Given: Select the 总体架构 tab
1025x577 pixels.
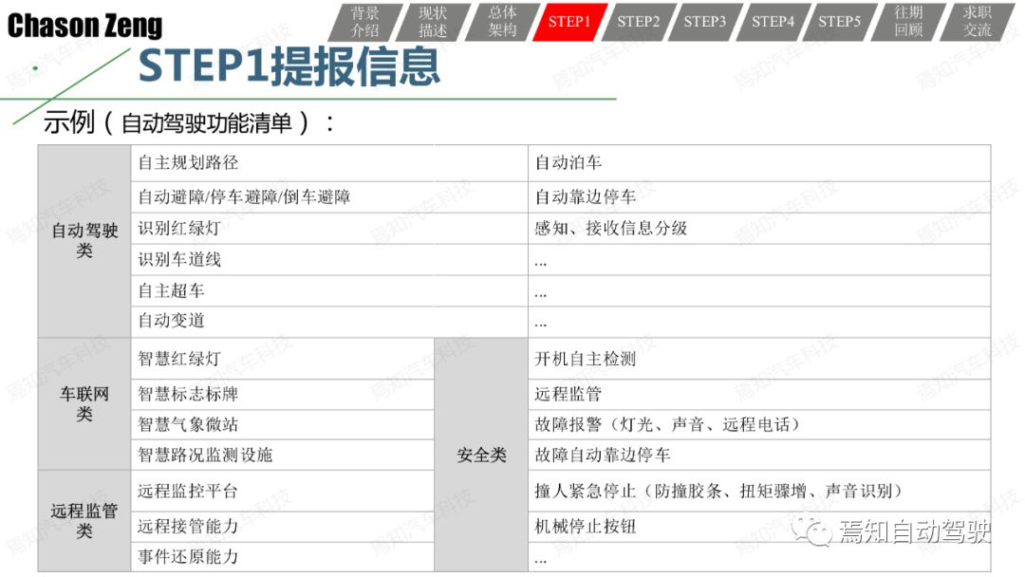Looking at the screenshot, I should [x=502, y=22].
